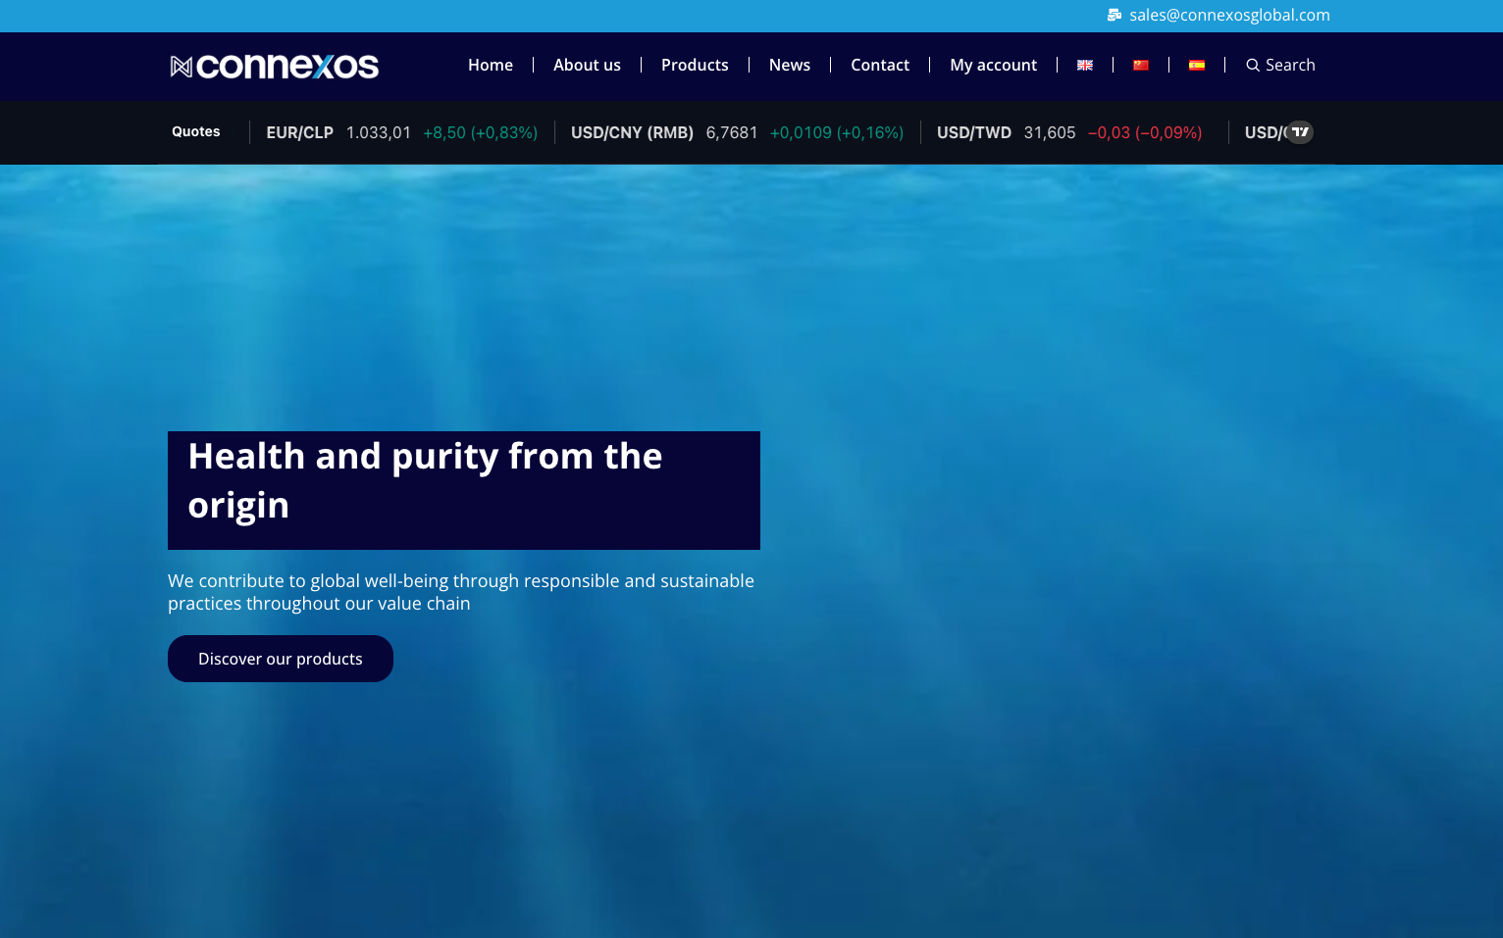This screenshot has height=938, width=1503.
Task: Navigate to Products
Action: coord(695,65)
